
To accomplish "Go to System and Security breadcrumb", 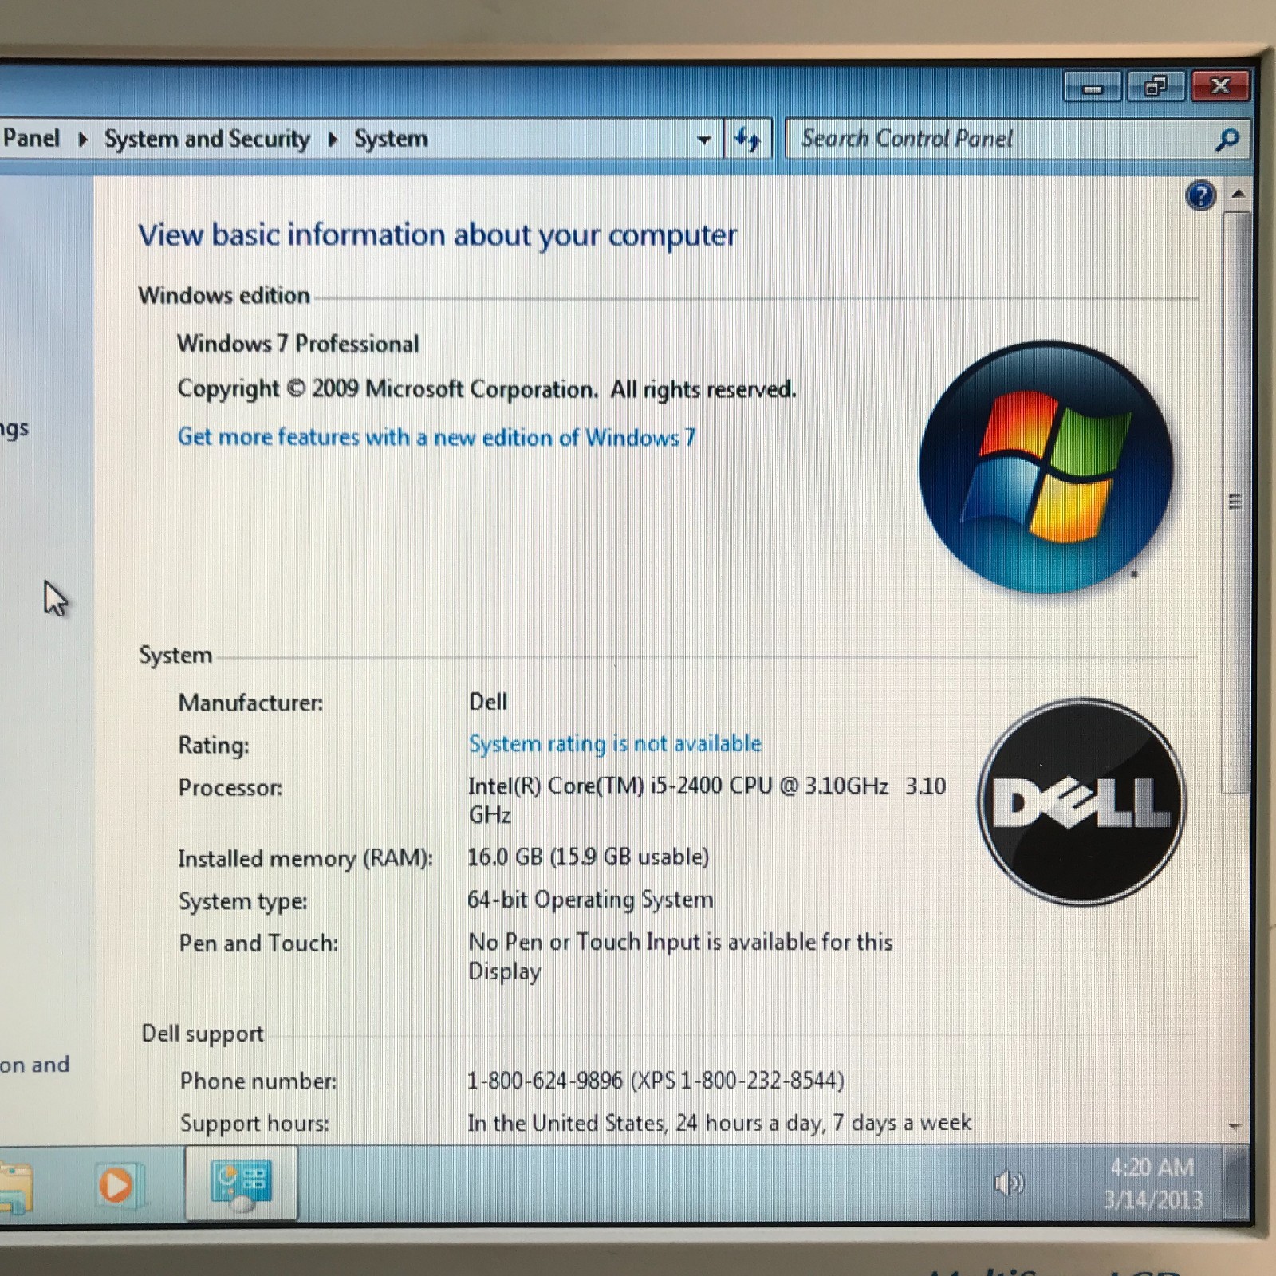I will [x=207, y=139].
